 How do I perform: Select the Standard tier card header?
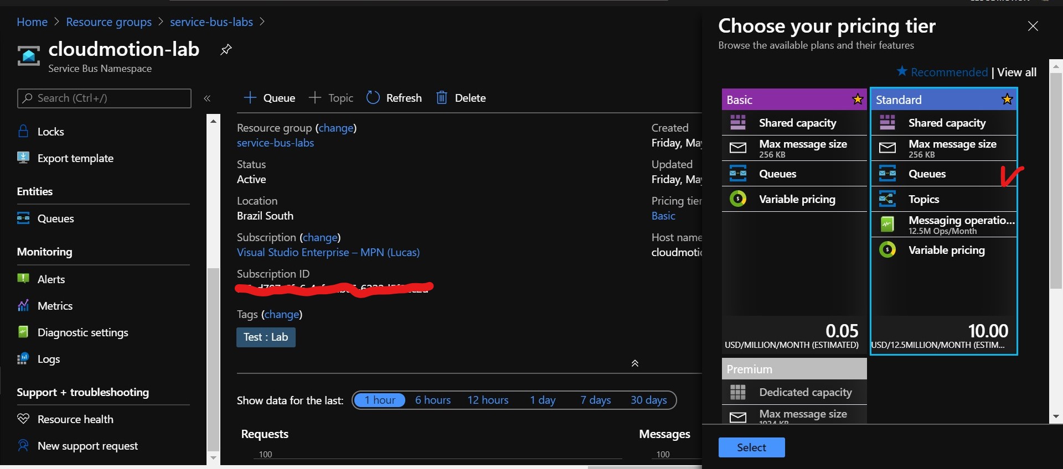[x=944, y=100]
